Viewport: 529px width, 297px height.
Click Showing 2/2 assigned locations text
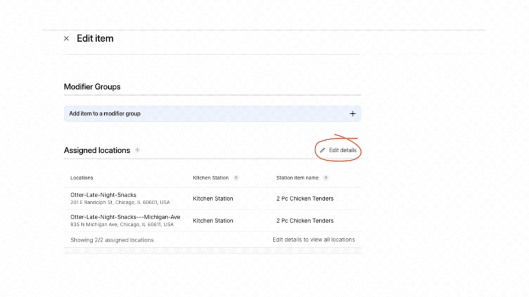tap(112, 240)
